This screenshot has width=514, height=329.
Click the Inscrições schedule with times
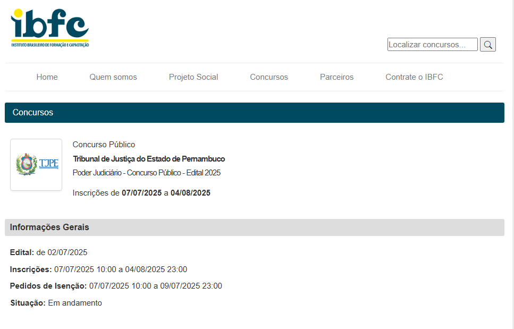(98, 269)
